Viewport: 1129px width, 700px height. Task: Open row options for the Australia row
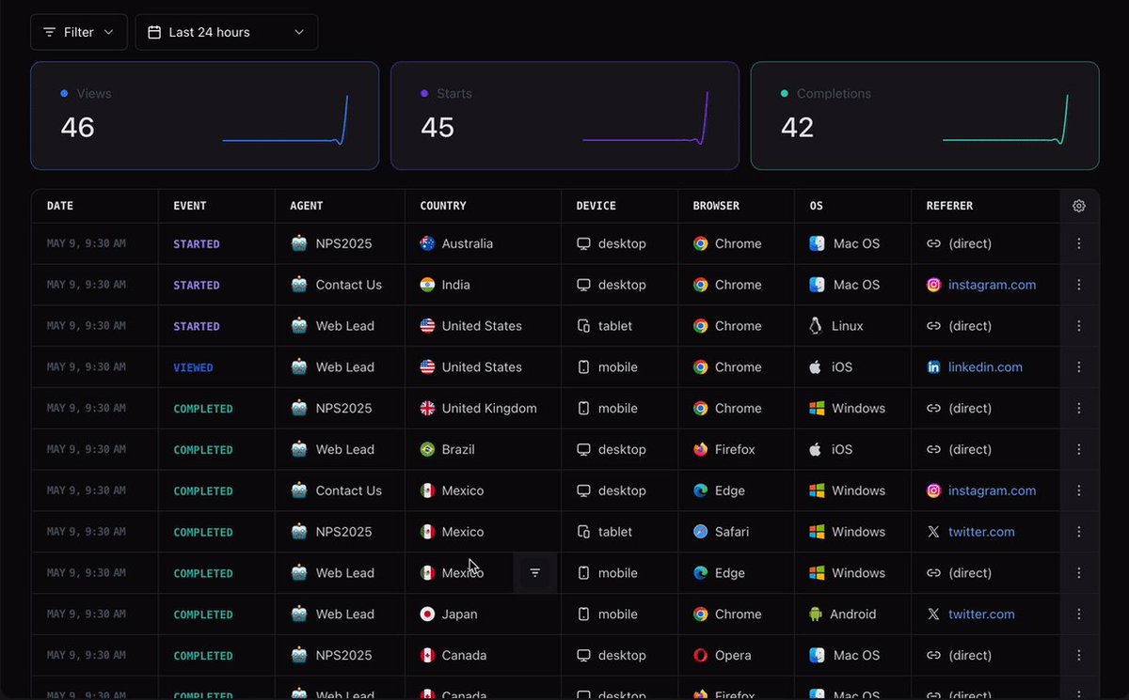coord(1079,243)
